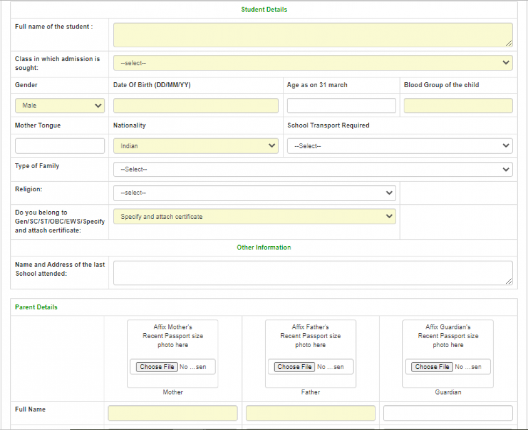Open the Nationality dropdown showing Indian
The width and height of the screenshot is (528, 430).
[x=196, y=146]
